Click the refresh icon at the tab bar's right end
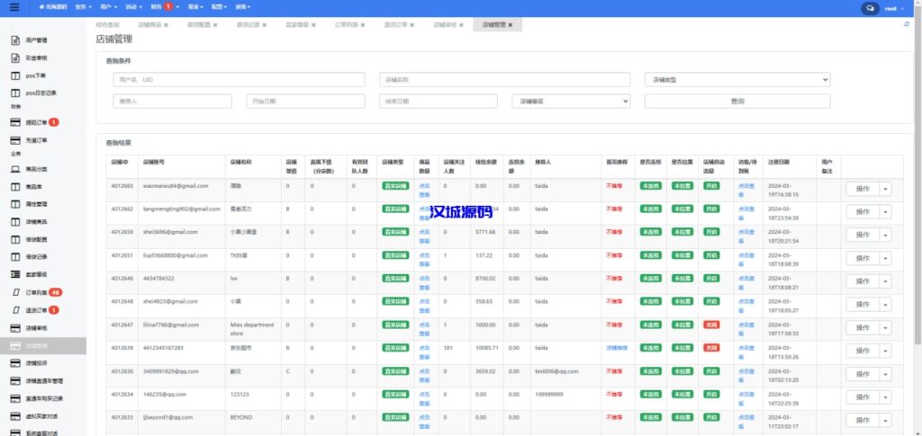The height and width of the screenshot is (436, 922). coord(907,25)
